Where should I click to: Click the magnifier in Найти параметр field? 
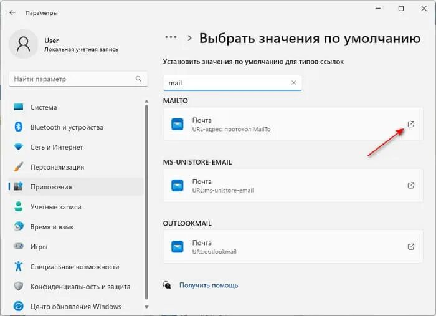coord(138,79)
